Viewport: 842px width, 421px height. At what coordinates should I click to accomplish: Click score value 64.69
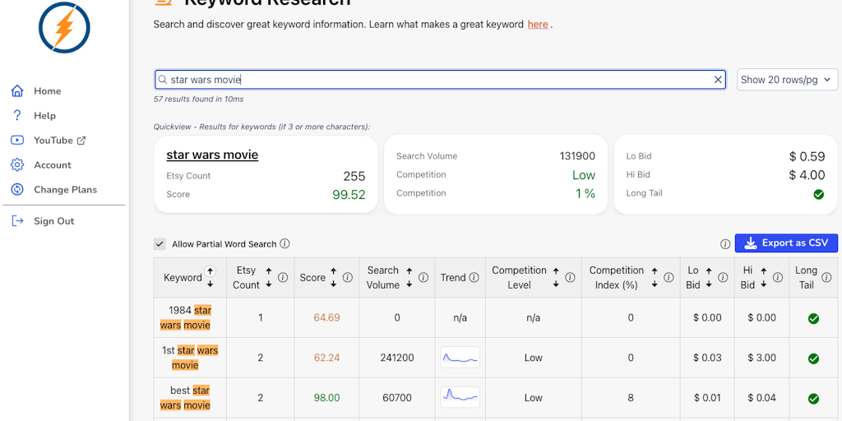tap(327, 318)
